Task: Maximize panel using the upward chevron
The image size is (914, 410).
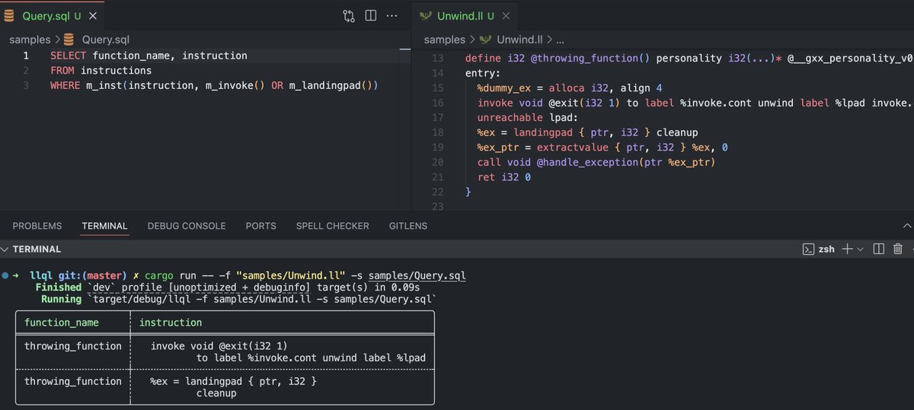Action: coord(906,226)
